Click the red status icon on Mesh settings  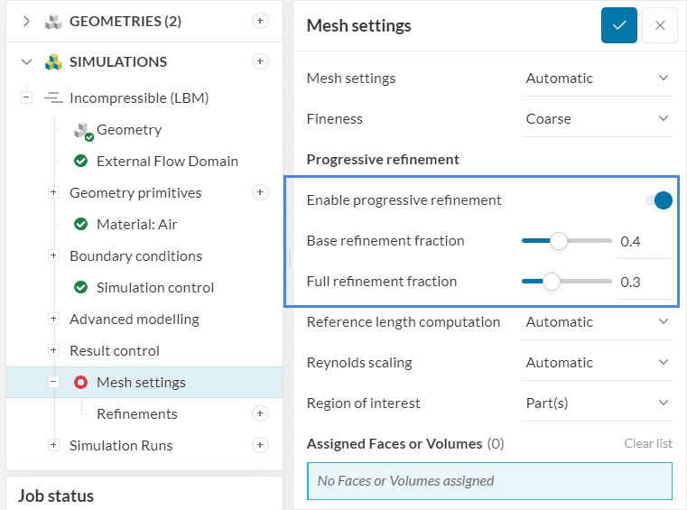point(80,382)
